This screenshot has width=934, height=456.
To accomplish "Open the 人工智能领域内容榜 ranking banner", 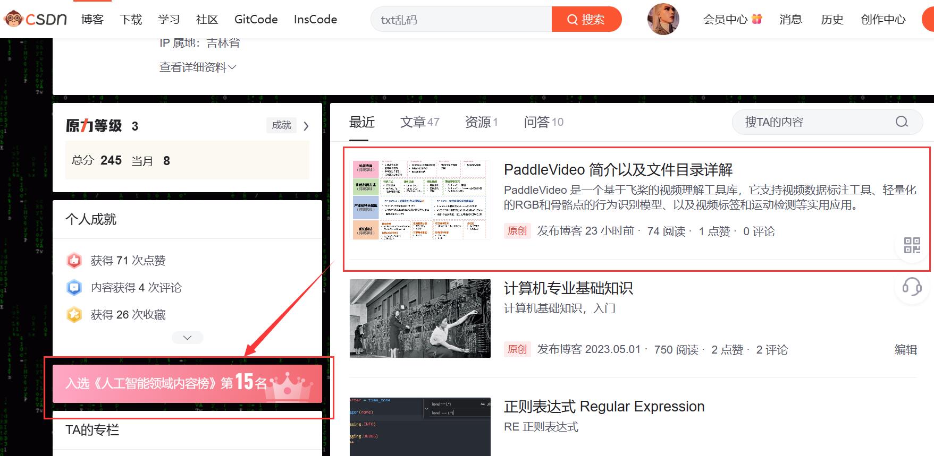I will pyautogui.click(x=187, y=383).
